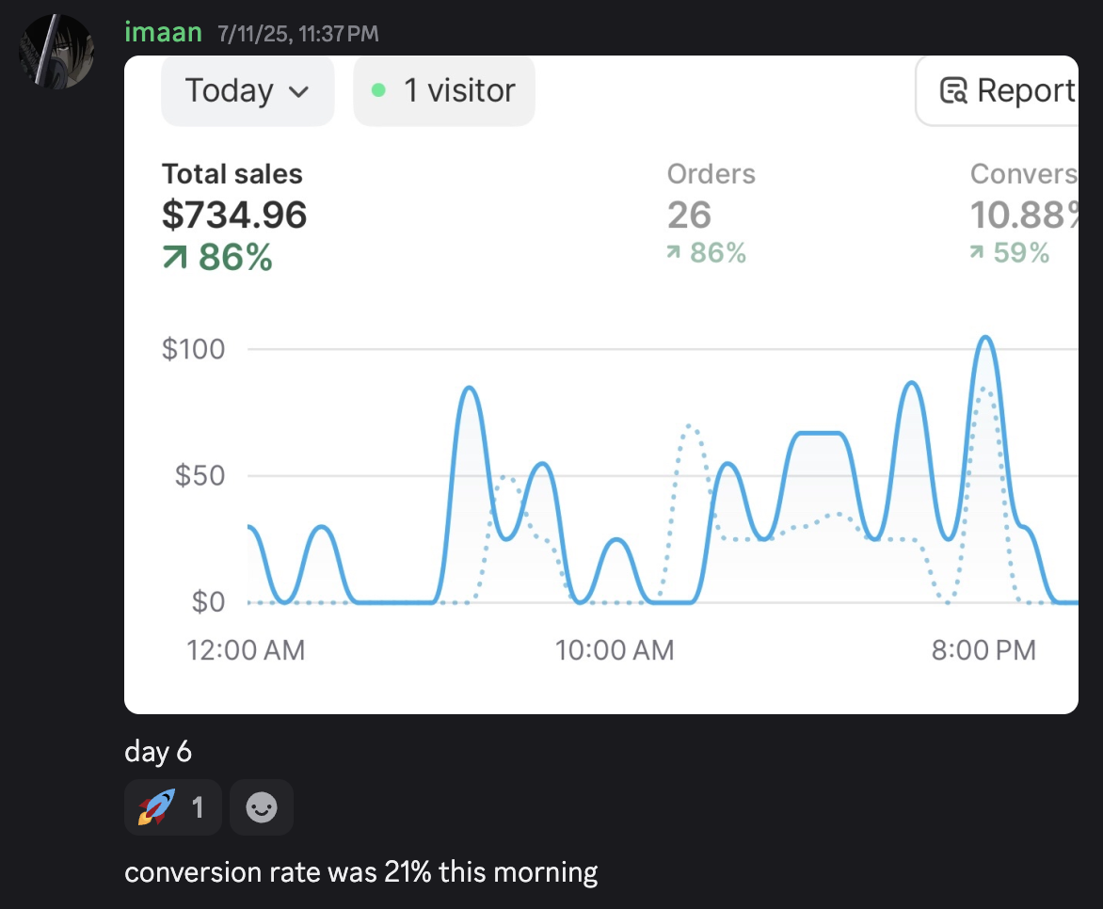Click the Report button's magnifier icon
The image size is (1103, 909).
click(x=953, y=90)
